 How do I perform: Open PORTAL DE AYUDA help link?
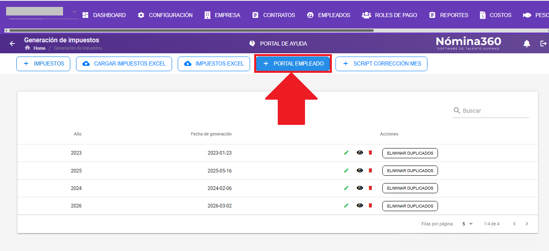coord(283,44)
